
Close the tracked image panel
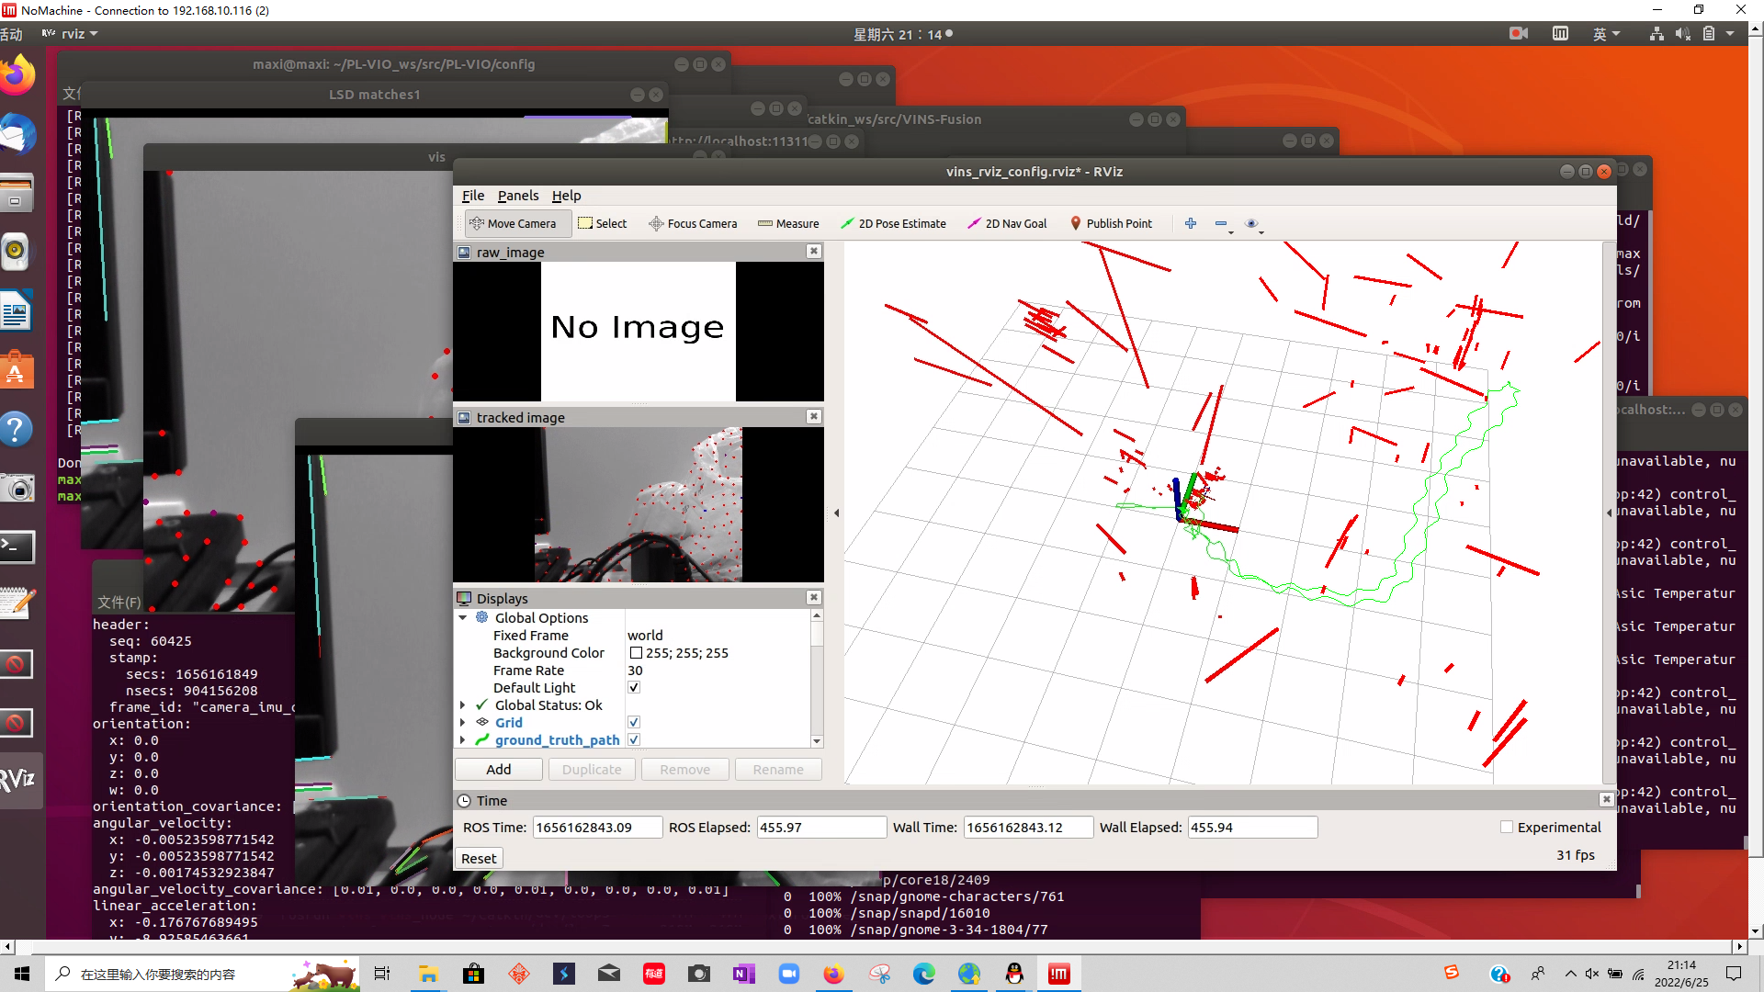[814, 417]
